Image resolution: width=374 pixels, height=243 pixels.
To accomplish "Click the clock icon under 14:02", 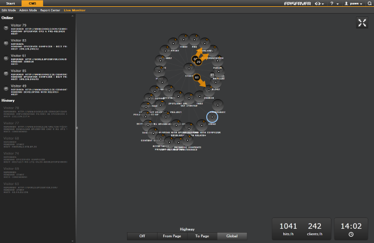I will (351, 234).
